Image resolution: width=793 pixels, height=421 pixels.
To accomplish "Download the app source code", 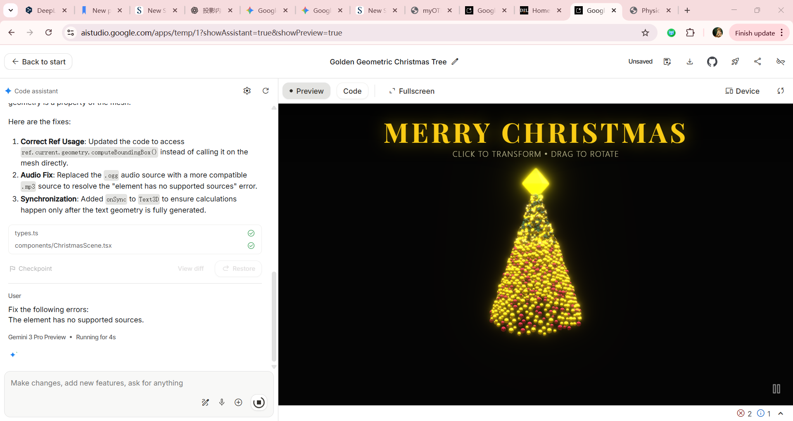I will click(x=689, y=61).
